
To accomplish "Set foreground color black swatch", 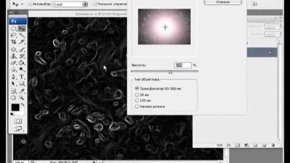I will coord(15,107).
